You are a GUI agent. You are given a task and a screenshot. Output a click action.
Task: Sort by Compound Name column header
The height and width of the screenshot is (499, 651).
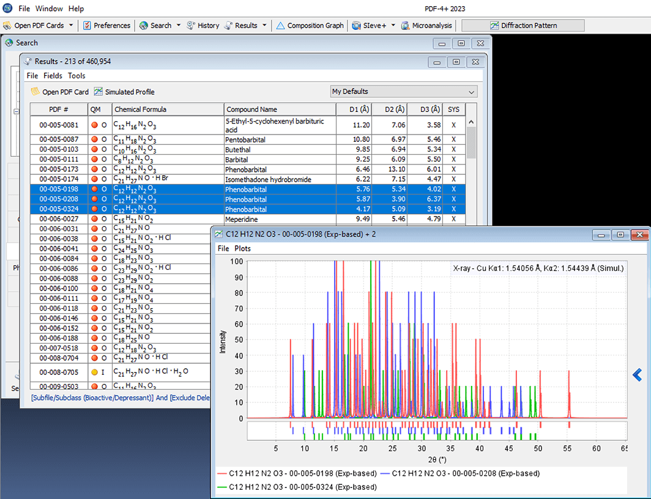[x=280, y=109]
